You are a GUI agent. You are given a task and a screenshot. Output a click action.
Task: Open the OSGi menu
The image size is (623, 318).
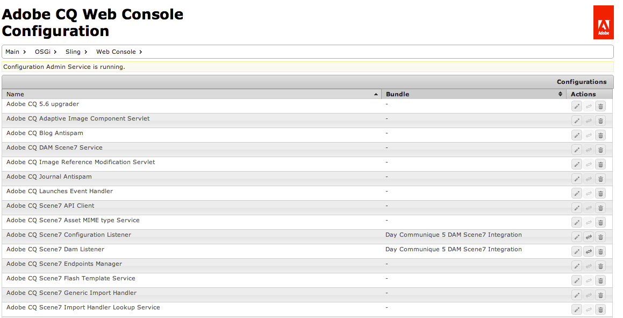tap(45, 52)
